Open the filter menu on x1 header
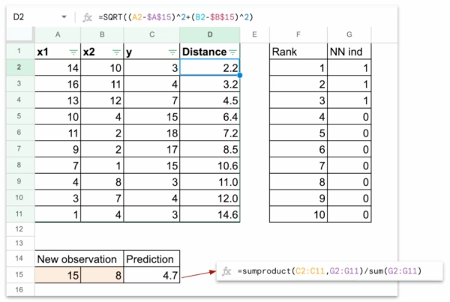Viewport: 450px width, 302px height. click(x=73, y=52)
